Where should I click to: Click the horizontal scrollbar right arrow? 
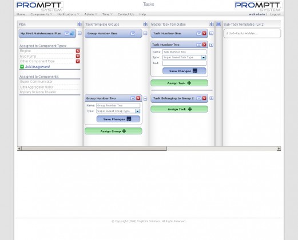point(279,149)
